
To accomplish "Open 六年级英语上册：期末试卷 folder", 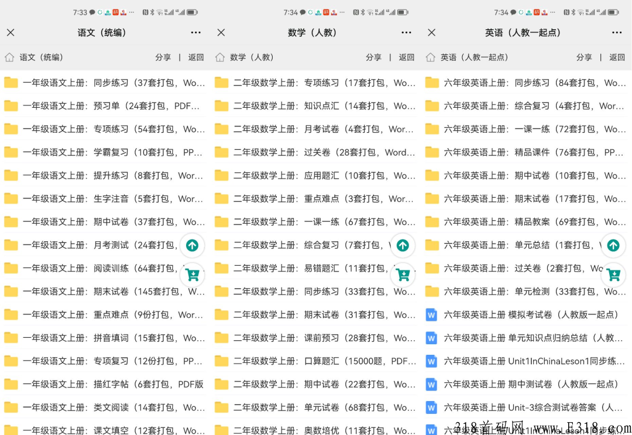I will coord(527,198).
